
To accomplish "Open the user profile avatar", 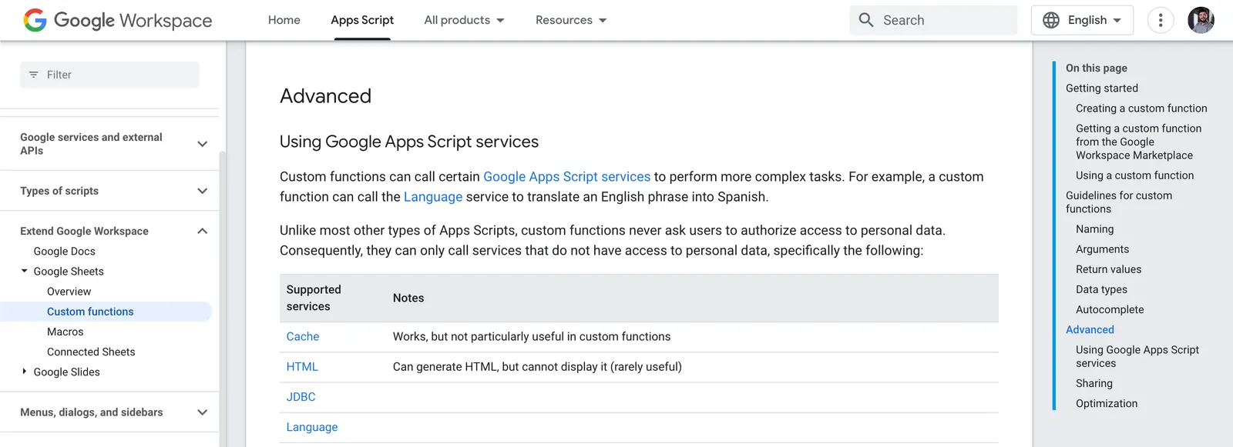I will pyautogui.click(x=1201, y=20).
